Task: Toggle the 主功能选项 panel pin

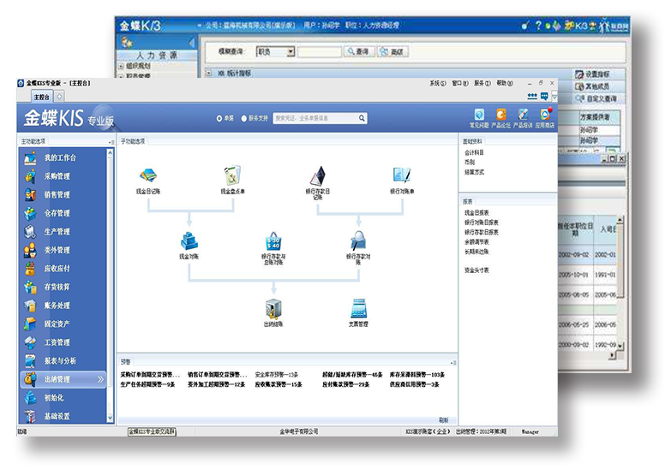Action: (x=111, y=141)
